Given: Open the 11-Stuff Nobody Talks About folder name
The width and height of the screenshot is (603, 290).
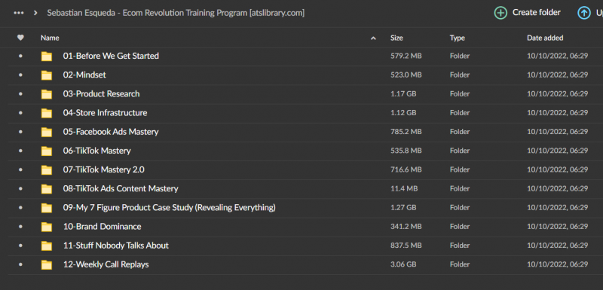Looking at the screenshot, I should point(116,245).
